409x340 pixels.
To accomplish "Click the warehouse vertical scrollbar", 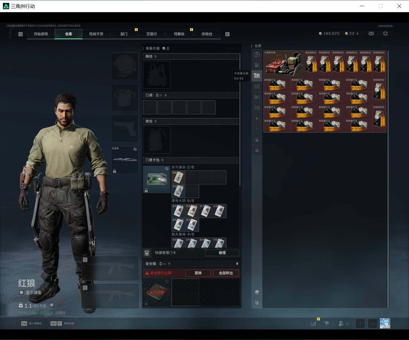I will [x=388, y=178].
